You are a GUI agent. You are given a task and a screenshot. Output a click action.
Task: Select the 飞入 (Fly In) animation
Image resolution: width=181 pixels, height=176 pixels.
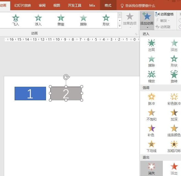16,20
